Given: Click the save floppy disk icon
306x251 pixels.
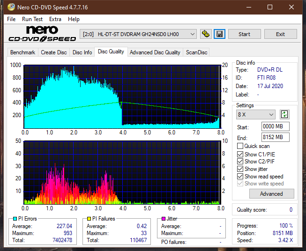Looking at the screenshot, I should click(x=220, y=34).
